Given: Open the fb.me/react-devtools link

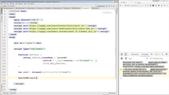Looking at the screenshot, I should (x=149, y=66).
